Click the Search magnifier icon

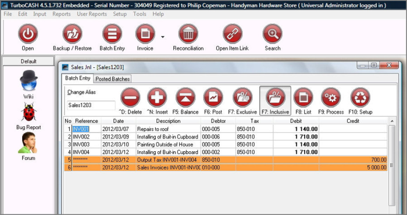272,34
